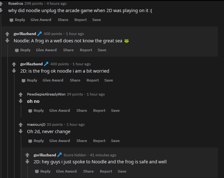Screen dimensions: 224x178
Task: Give Award to the frog in a well comment
Action: pos(46,50)
